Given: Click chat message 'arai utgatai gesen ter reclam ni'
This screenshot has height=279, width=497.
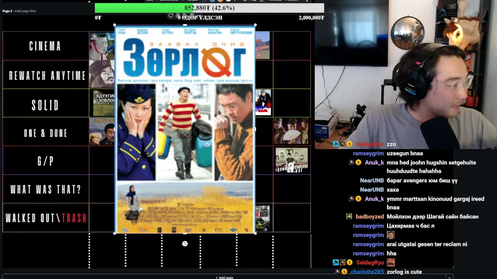Looking at the screenshot, I should click(427, 244).
